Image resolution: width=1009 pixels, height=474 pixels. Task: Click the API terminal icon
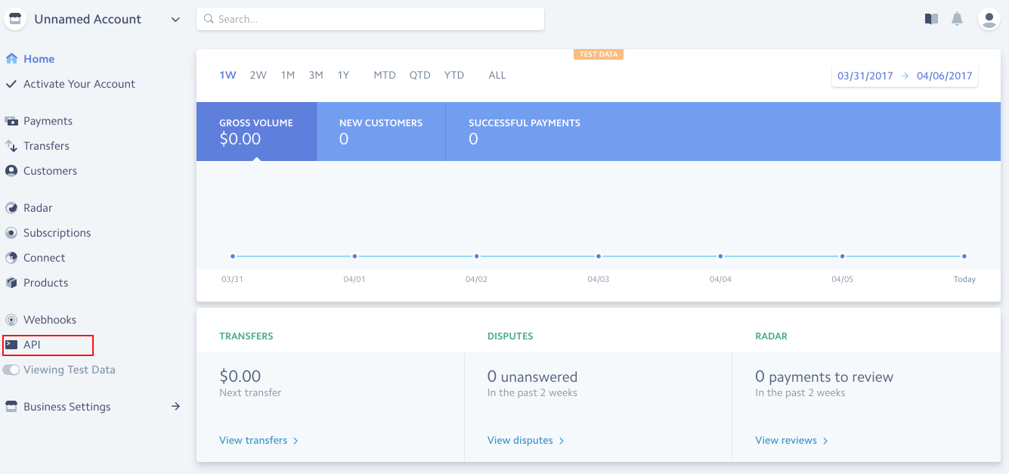coord(11,345)
